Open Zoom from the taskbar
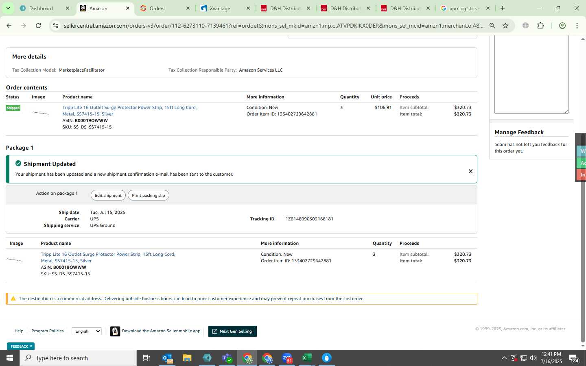 287,358
